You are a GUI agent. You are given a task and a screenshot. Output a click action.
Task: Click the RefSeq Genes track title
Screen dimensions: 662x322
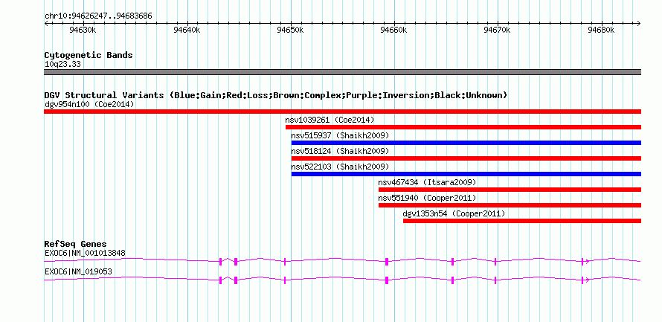click(x=75, y=244)
